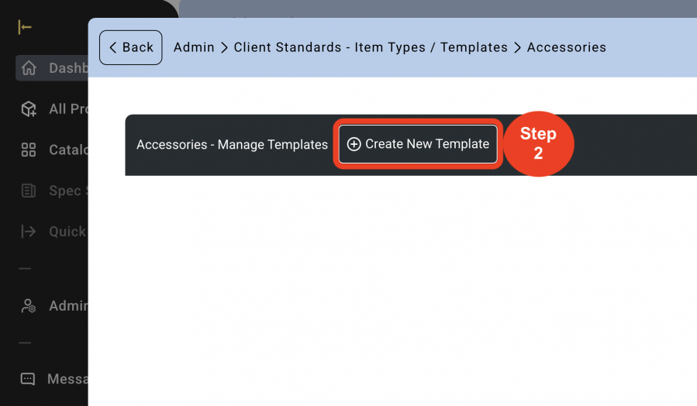This screenshot has height=406, width=697.
Task: Click the Step 2 red circle badge
Action: [x=538, y=143]
